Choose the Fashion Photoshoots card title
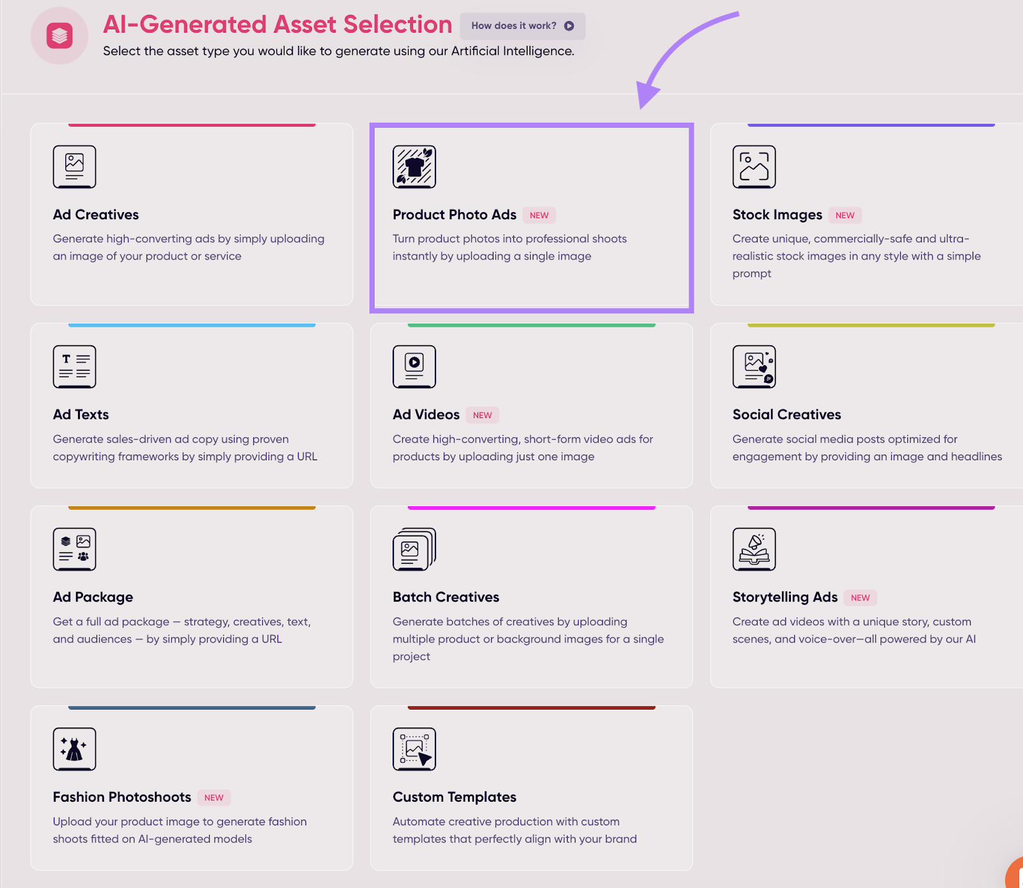The height and width of the screenshot is (888, 1023). pos(122,797)
